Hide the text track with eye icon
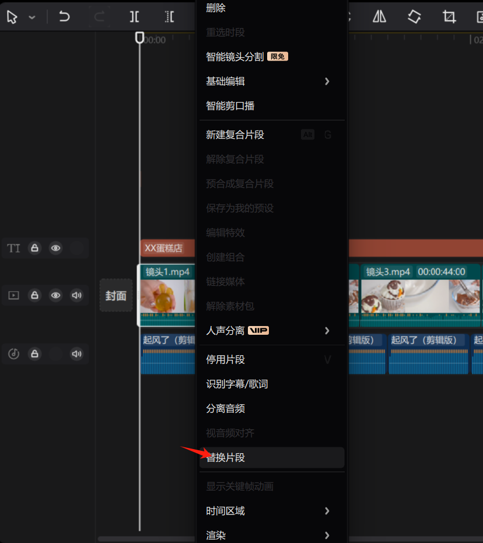This screenshot has width=483, height=543. click(55, 248)
